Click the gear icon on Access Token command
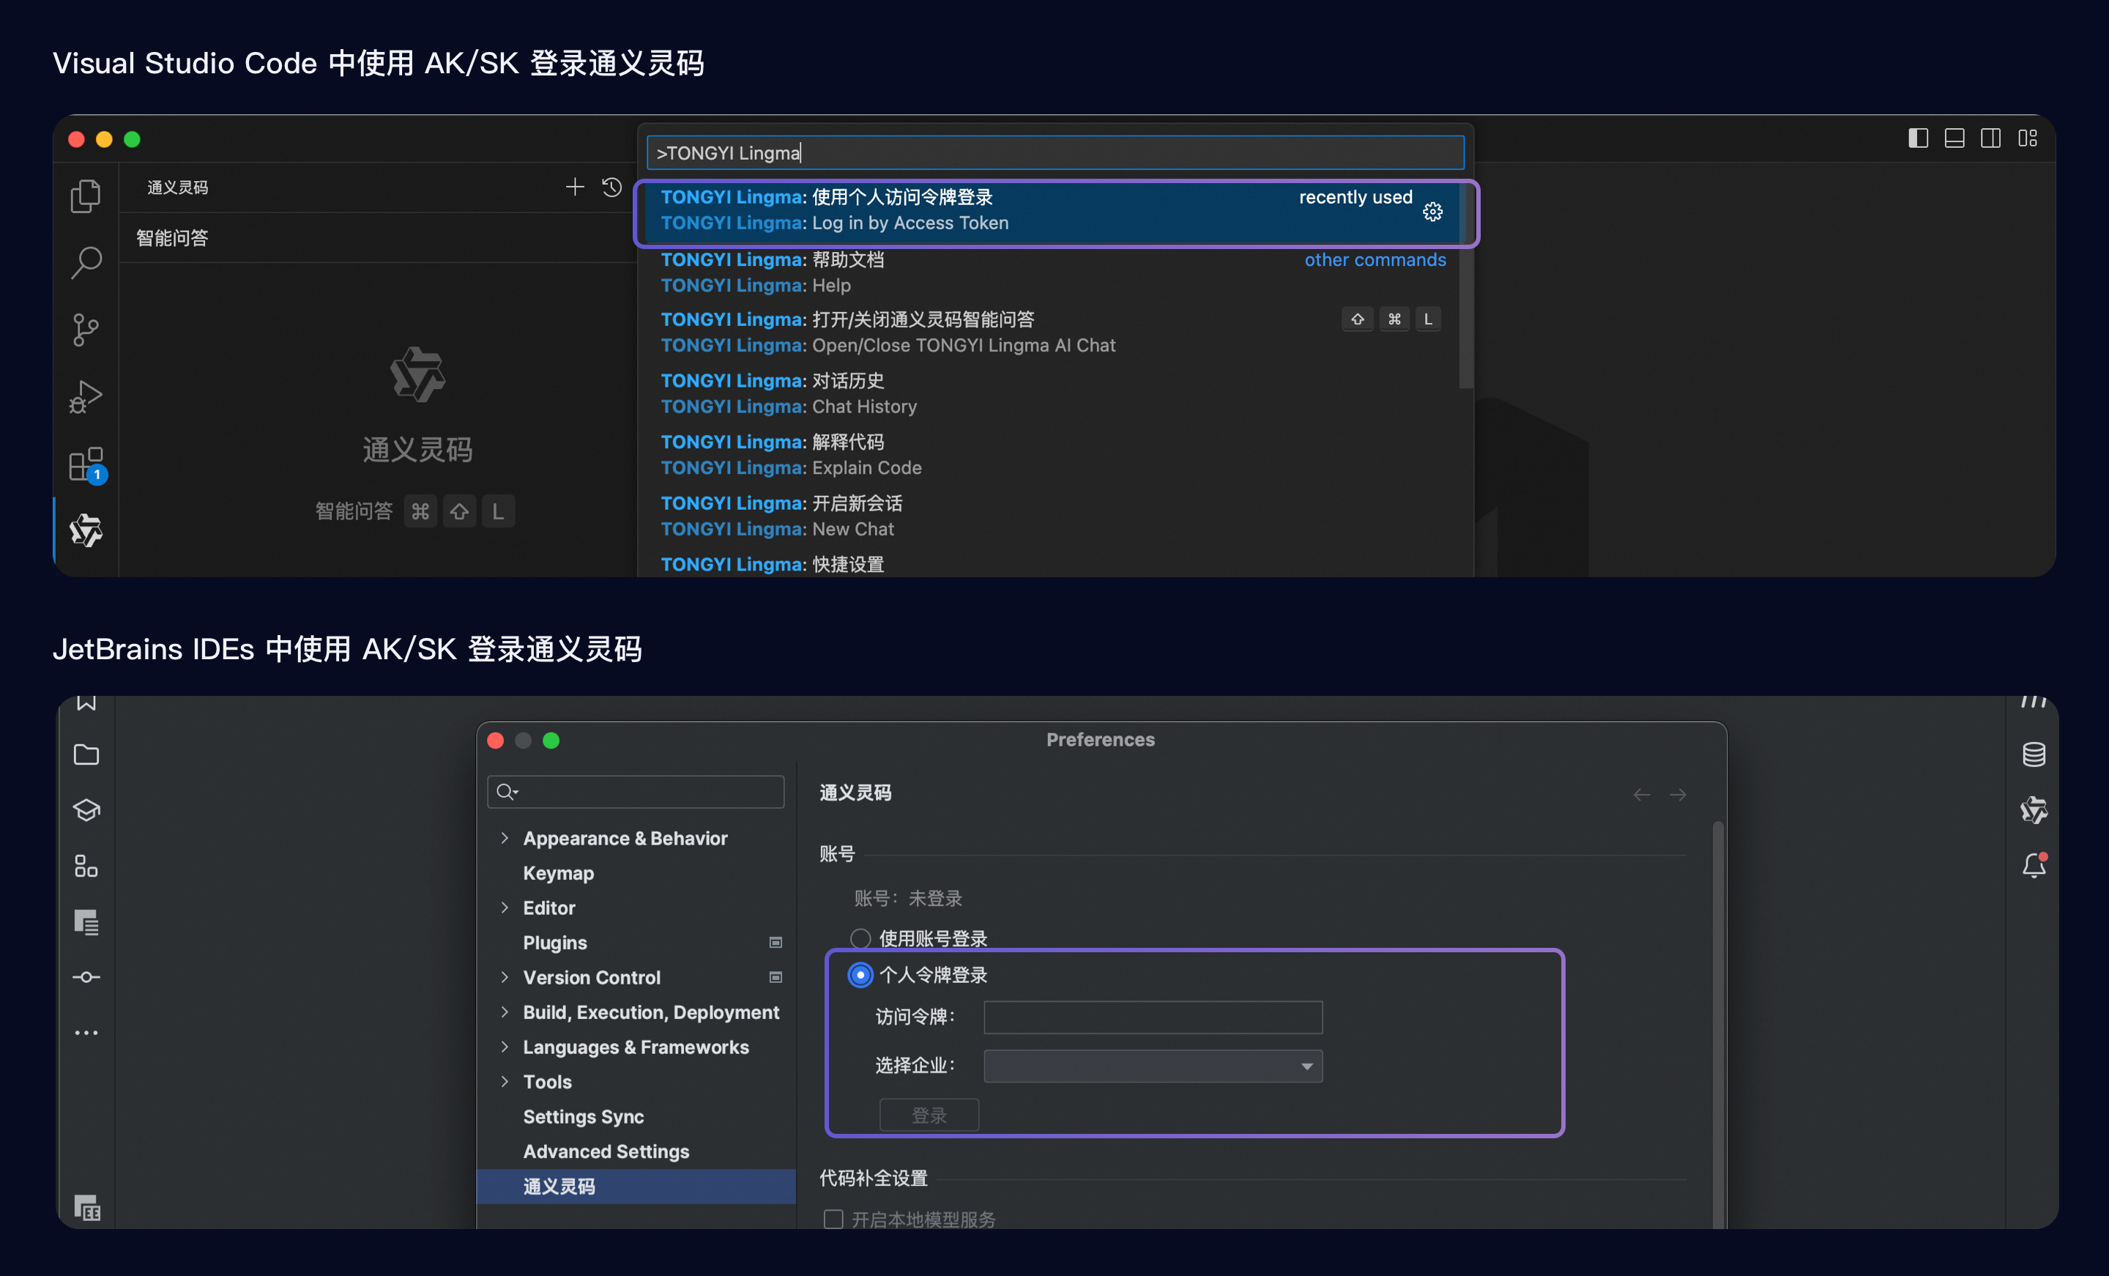Screen dimensions: 2109x1276 click(1433, 212)
